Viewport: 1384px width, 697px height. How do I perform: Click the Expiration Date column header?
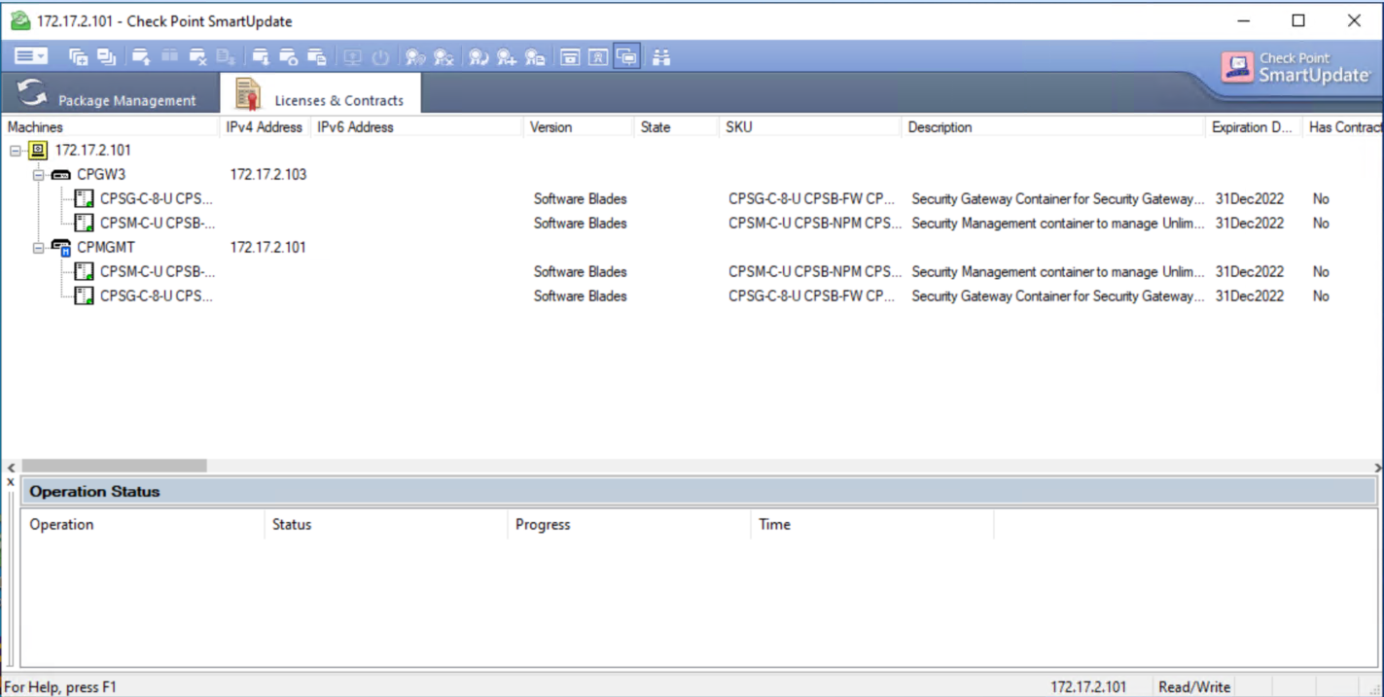click(1254, 127)
